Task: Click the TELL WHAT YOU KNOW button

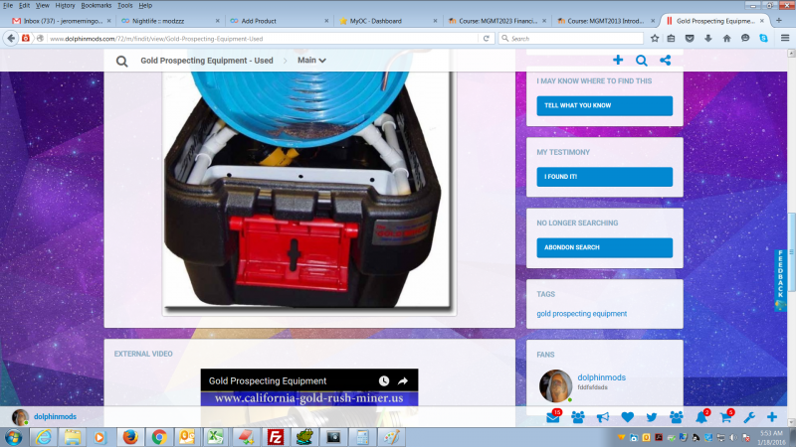Action: (x=605, y=105)
